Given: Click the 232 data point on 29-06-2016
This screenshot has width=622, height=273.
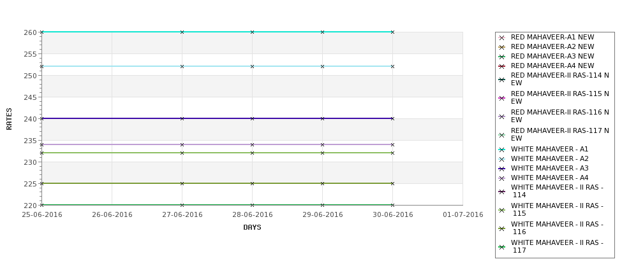Looking at the screenshot, I should (x=323, y=153).
